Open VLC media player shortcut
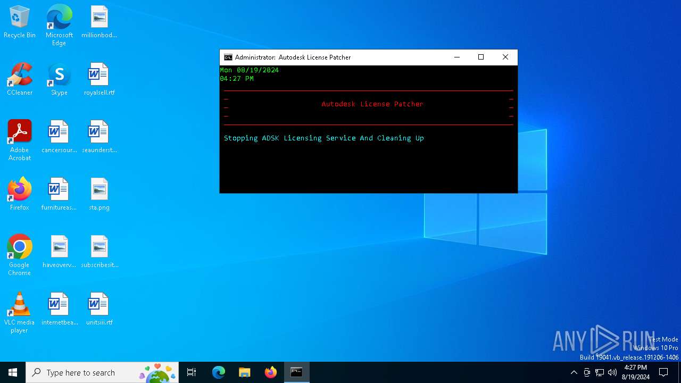This screenshot has width=681, height=383. (x=20, y=313)
